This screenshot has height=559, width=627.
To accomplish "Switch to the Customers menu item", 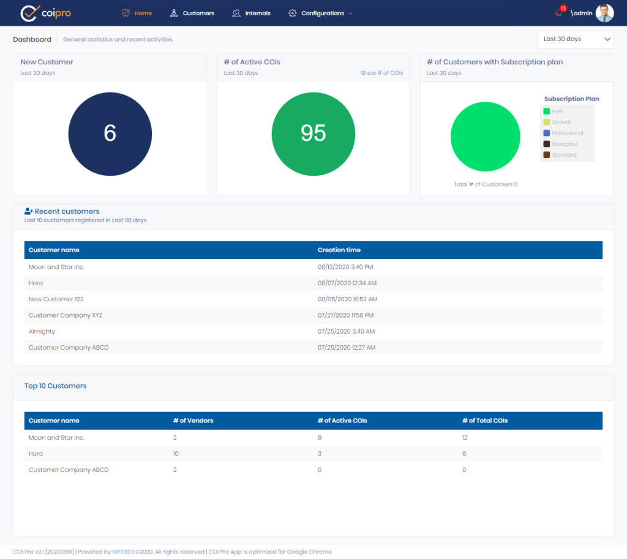I will tap(197, 12).
